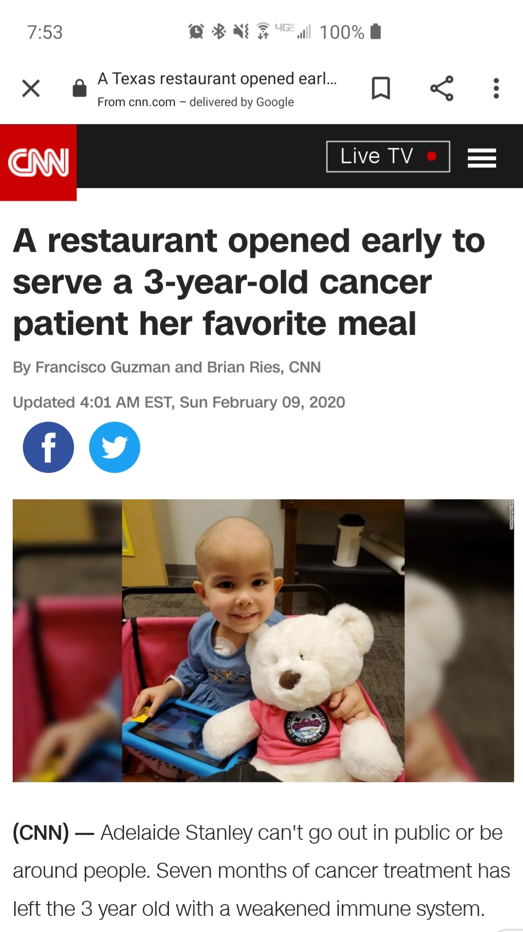Expand the CNN hamburger menu
This screenshot has width=523, height=932.
(x=482, y=158)
